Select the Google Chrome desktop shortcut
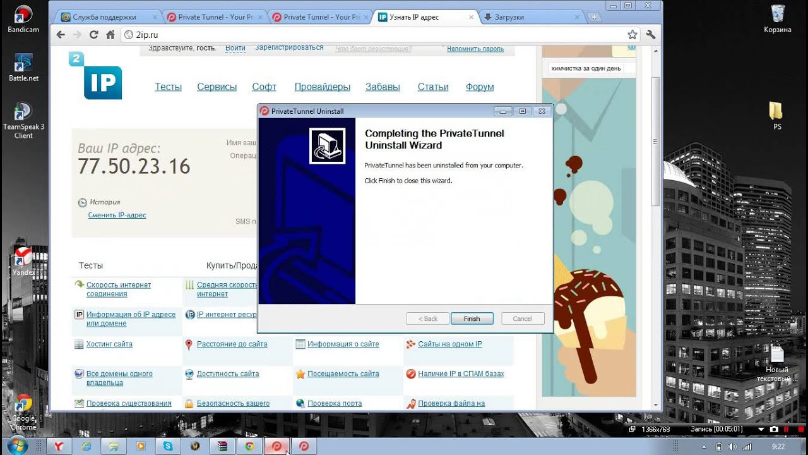 coord(23,412)
